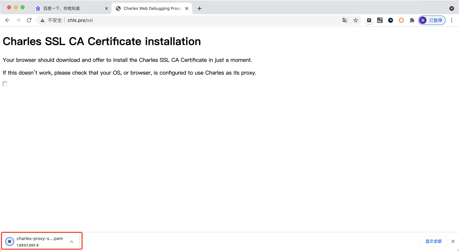Go back to the previous page
The height and width of the screenshot is (251, 459).
pos(7,20)
